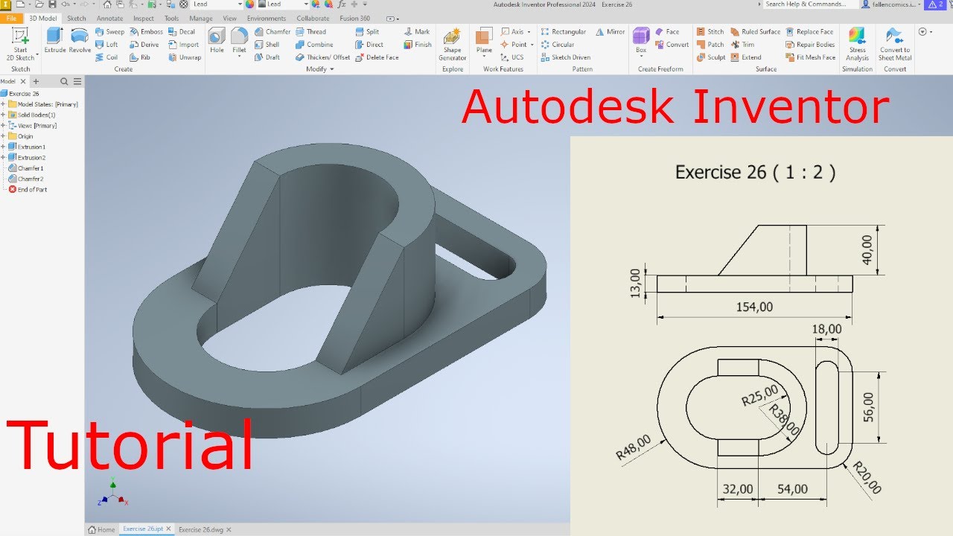Select the Shell tool
953x536 pixels.
point(267,45)
